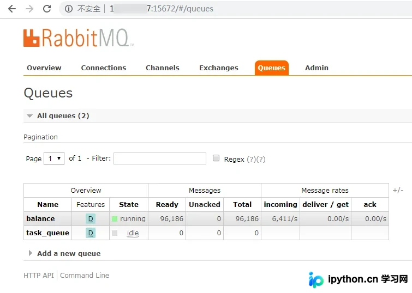Open the task_queue queue link
This screenshot has height=293, width=412.
tap(47, 233)
